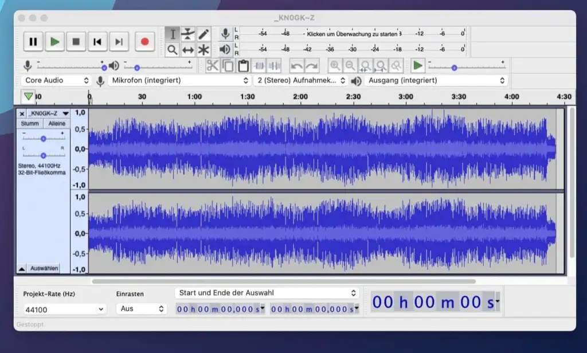The height and width of the screenshot is (353, 587).
Task: Pause playback with the Pause button
Action: coord(33,42)
